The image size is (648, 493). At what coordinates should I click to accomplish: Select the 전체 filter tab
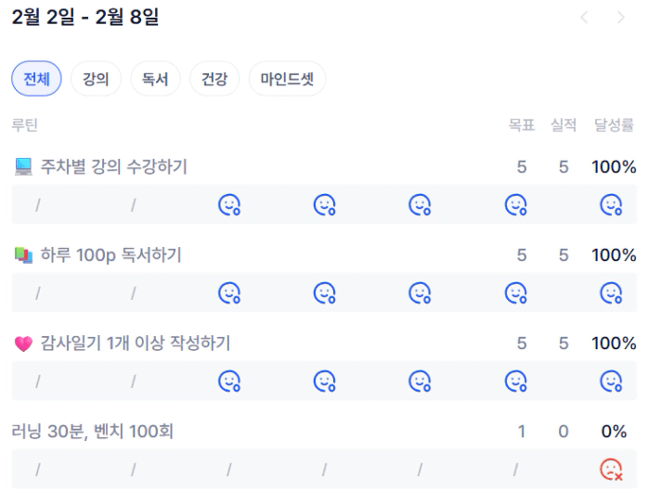pyautogui.click(x=36, y=80)
